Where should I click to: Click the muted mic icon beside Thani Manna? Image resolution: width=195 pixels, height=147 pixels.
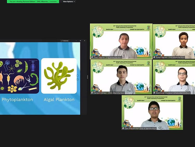pos(92,57)
